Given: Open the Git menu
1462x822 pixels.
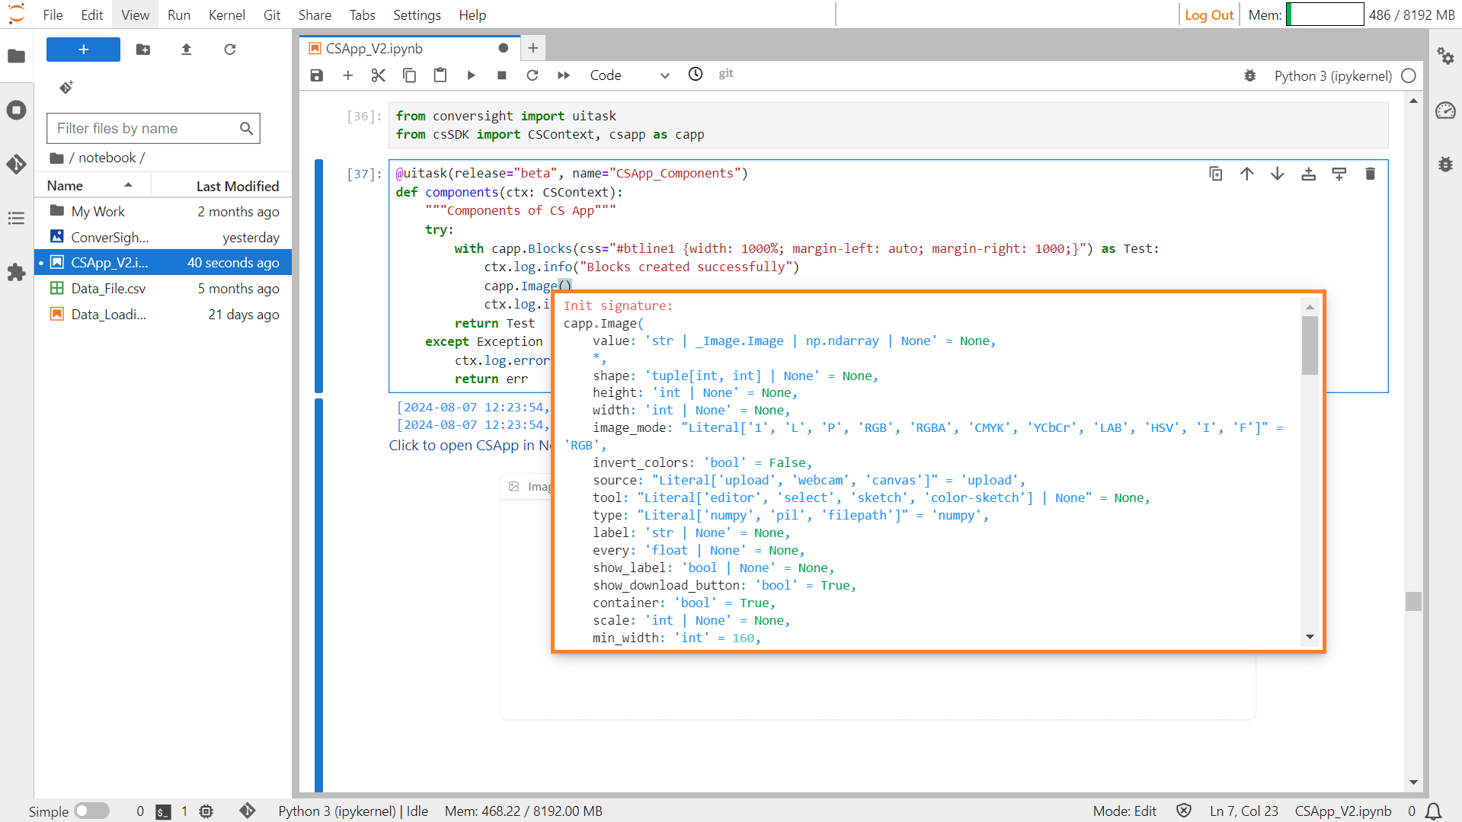Looking at the screenshot, I should point(272,15).
